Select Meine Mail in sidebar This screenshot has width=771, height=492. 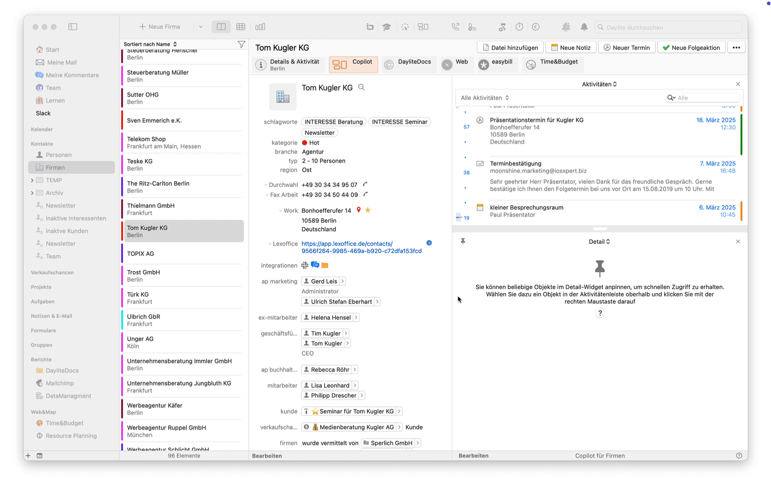pyautogui.click(x=62, y=62)
